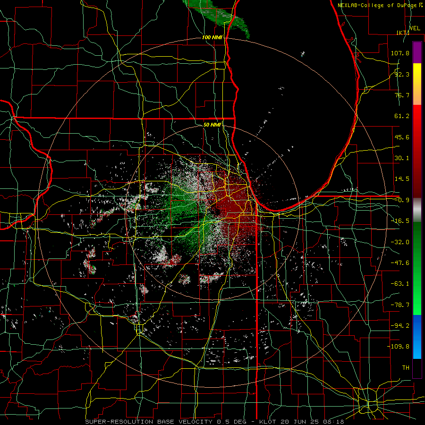Pick the red segment of velocity color bar
Screen dimensions: 425x425
[417, 151]
